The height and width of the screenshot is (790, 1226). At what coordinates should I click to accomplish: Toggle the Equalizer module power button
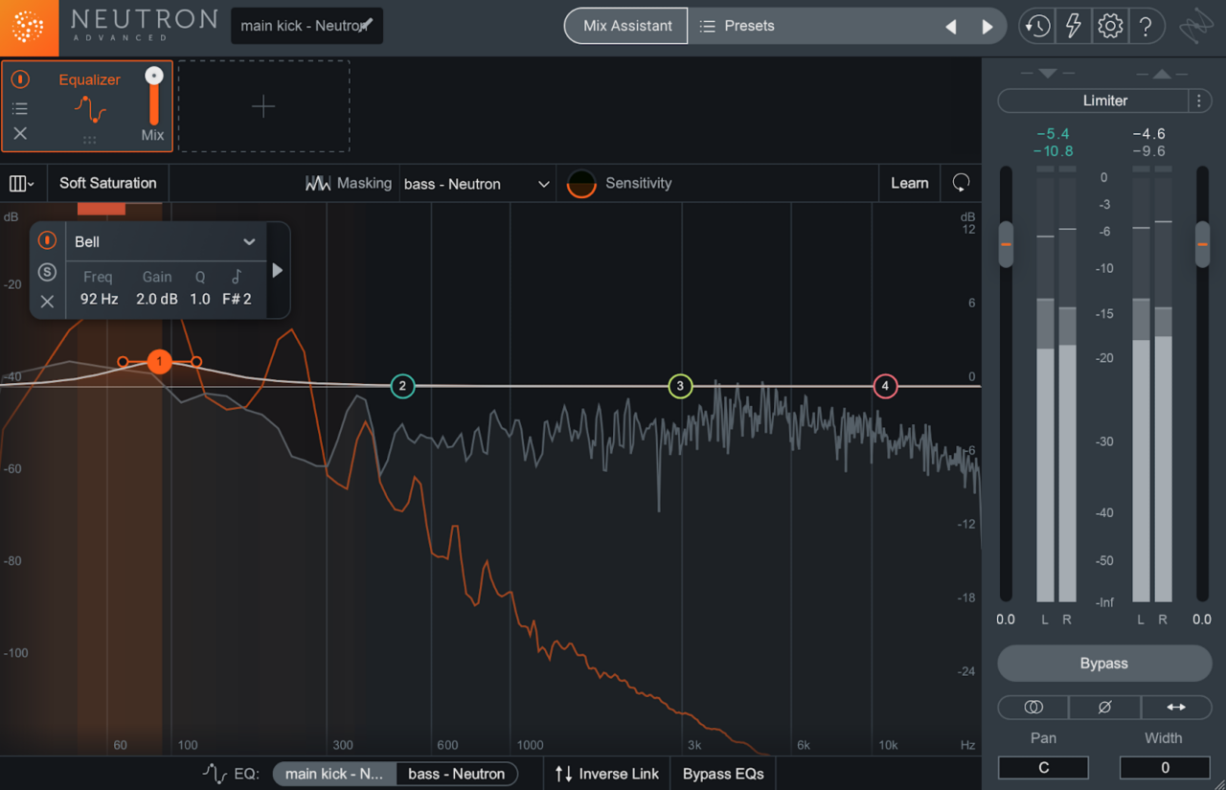click(20, 79)
